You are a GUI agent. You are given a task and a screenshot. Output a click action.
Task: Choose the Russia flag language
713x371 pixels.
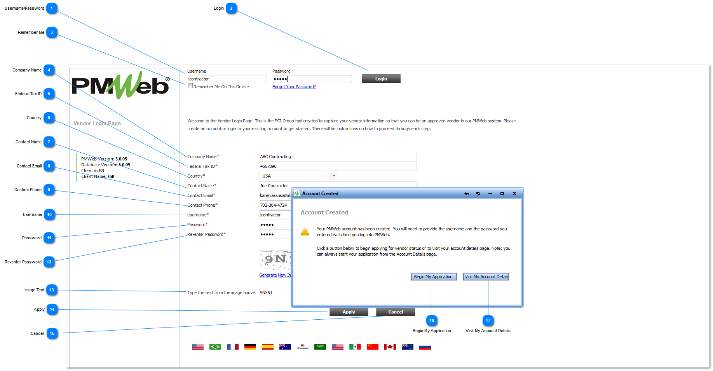point(425,347)
